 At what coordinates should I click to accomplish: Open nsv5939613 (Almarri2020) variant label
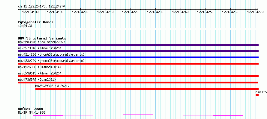40,73
